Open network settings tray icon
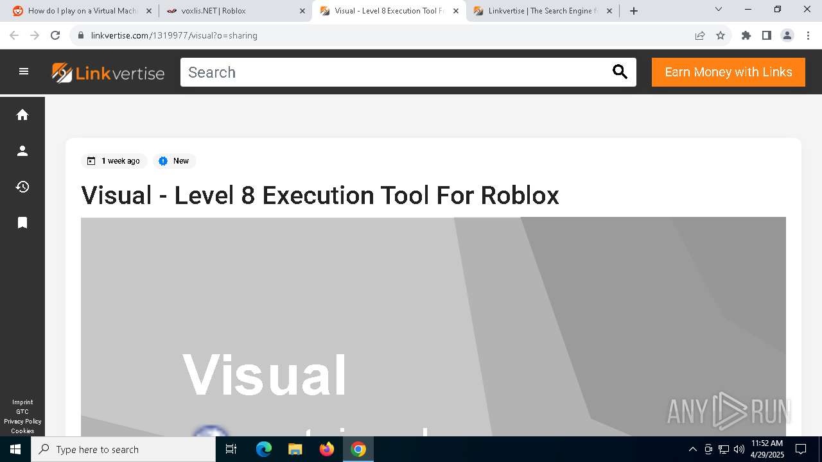The width and height of the screenshot is (822, 462). [x=724, y=449]
